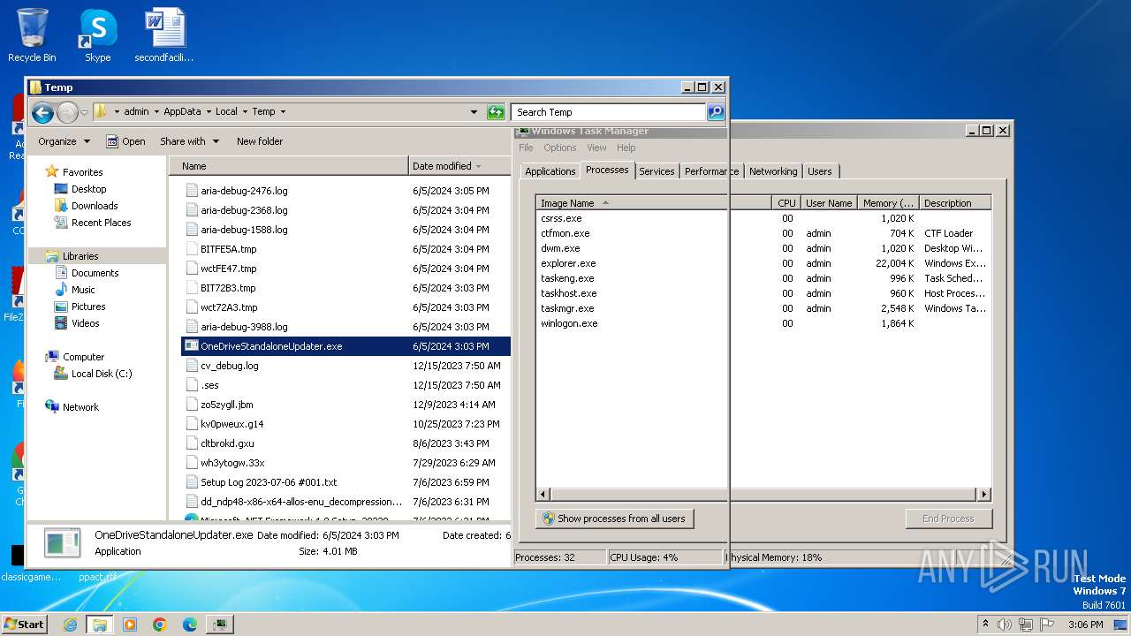
Task: Open Internet Explorer from taskbar
Action: point(70,625)
